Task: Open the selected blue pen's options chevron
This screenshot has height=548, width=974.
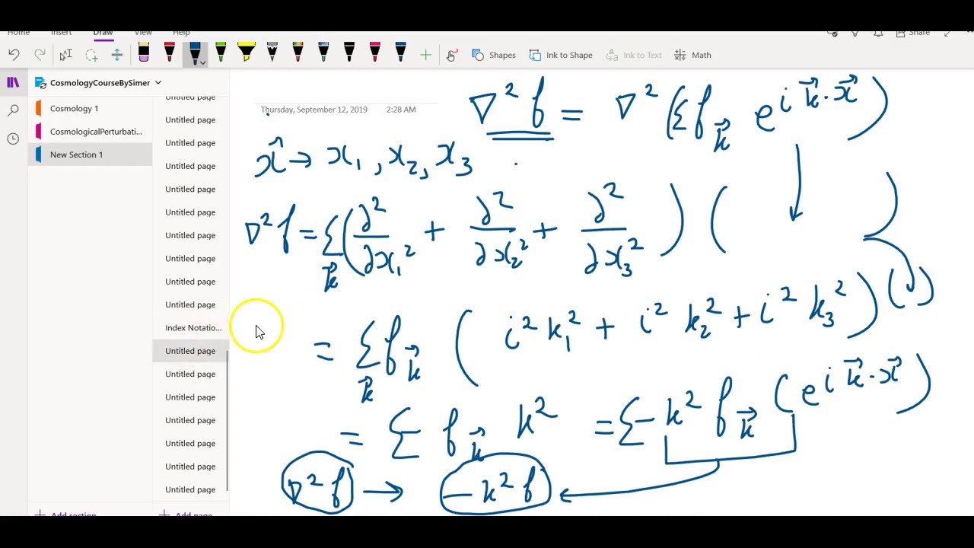Action: 202,62
